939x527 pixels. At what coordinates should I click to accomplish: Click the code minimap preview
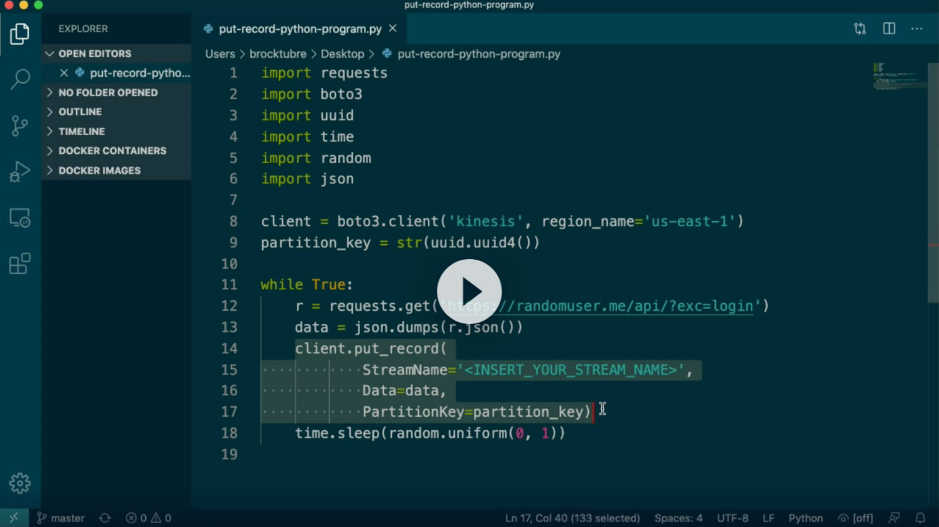[899, 76]
